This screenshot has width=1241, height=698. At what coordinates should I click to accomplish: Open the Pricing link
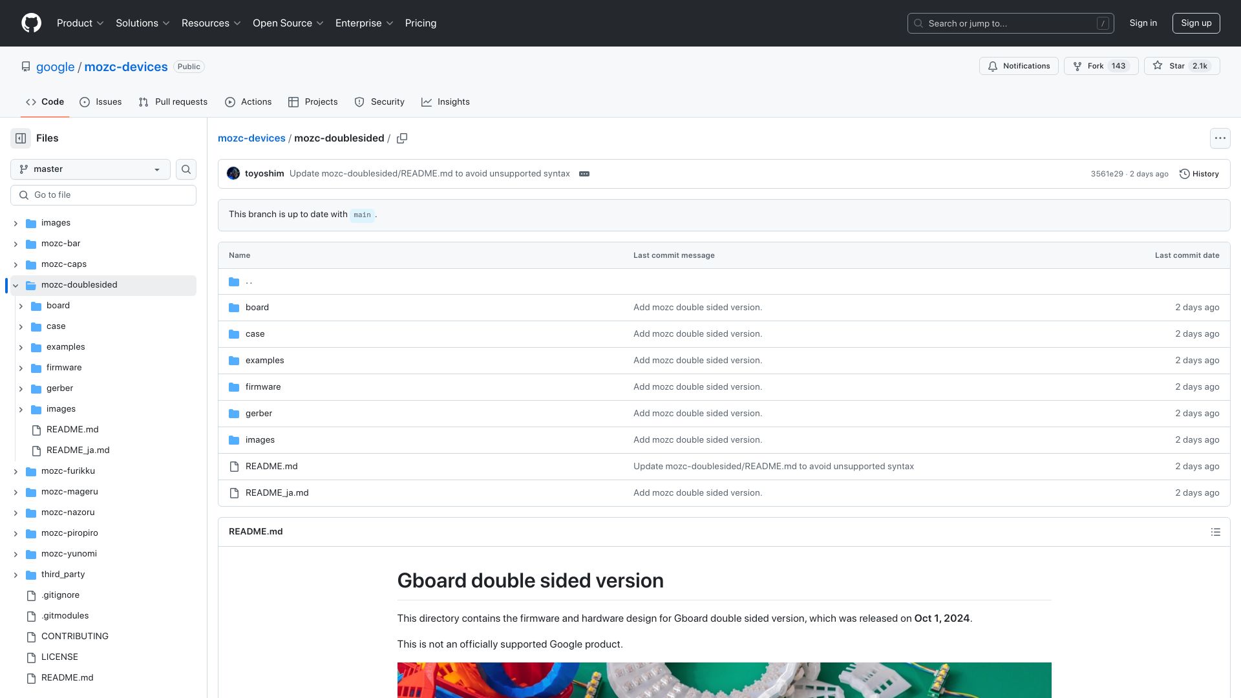click(x=421, y=23)
